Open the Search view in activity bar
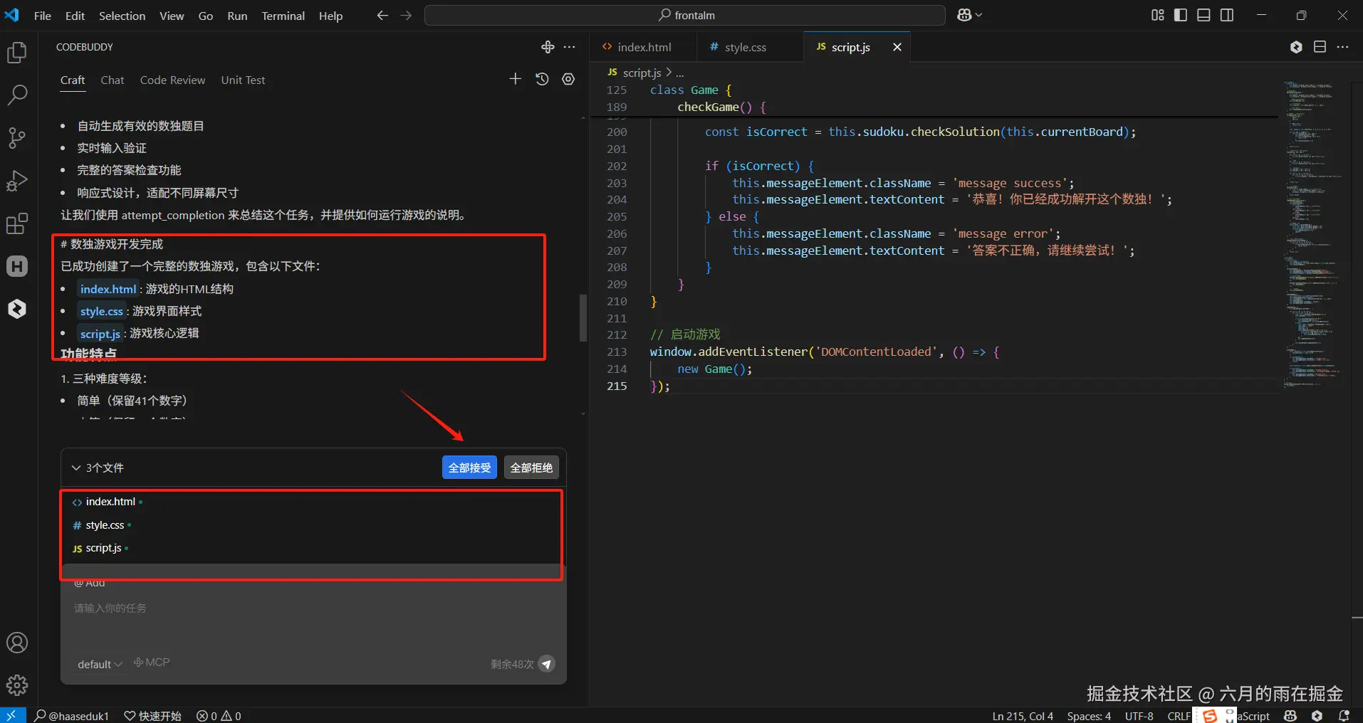The width and height of the screenshot is (1363, 723). 17,95
